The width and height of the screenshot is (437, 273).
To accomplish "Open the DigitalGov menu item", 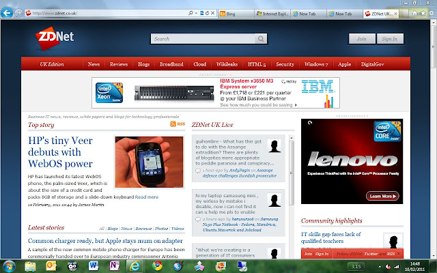I will pos(372,64).
